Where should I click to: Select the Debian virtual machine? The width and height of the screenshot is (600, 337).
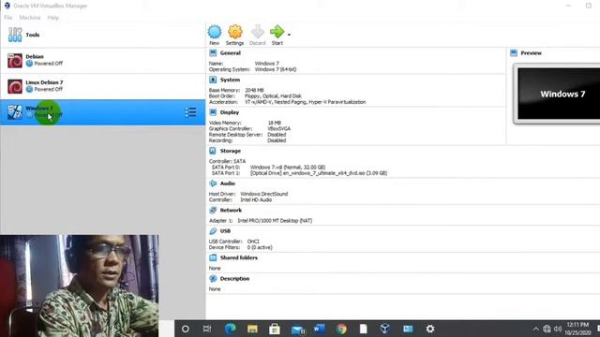click(102, 60)
